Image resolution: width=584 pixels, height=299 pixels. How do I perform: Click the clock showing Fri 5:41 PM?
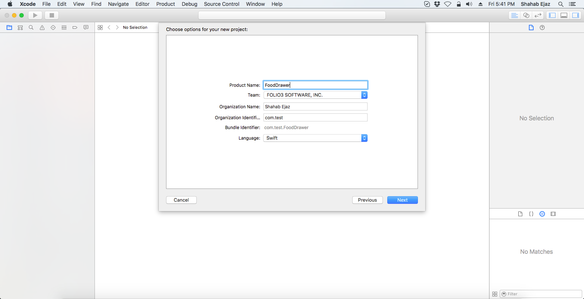point(502,4)
